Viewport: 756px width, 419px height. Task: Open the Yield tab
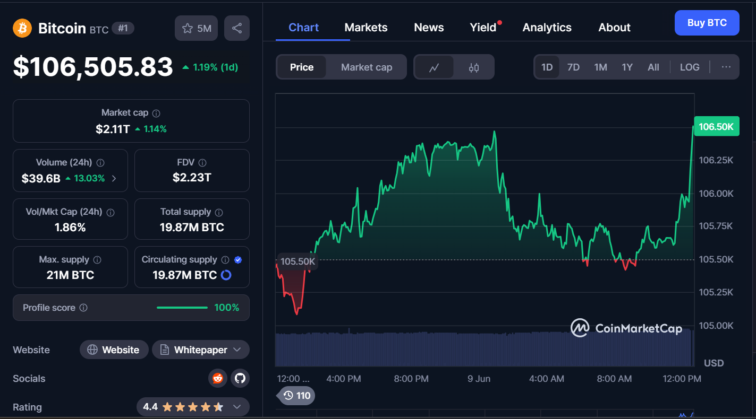pyautogui.click(x=484, y=28)
